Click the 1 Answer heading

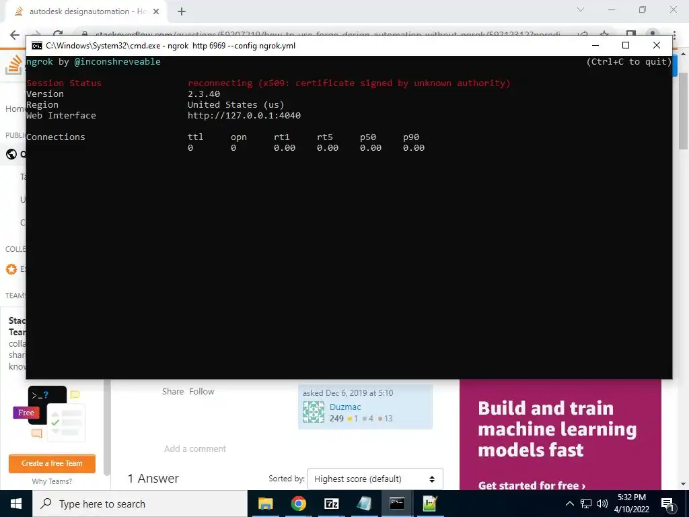coord(153,479)
